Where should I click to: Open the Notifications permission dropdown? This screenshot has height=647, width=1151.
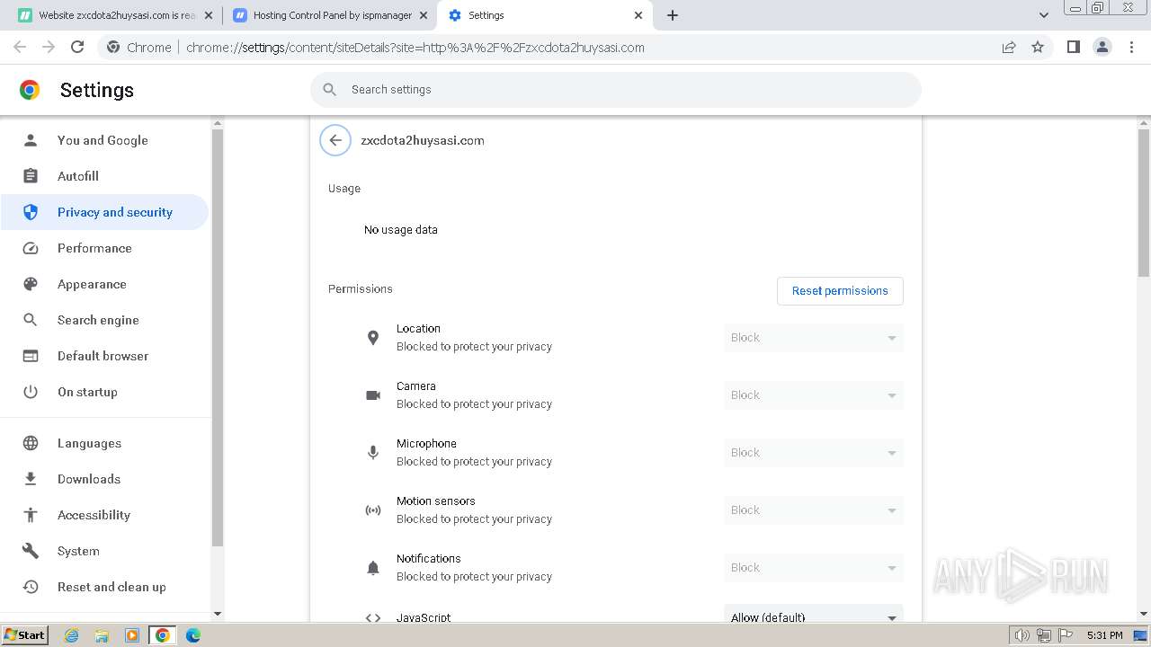tap(814, 568)
